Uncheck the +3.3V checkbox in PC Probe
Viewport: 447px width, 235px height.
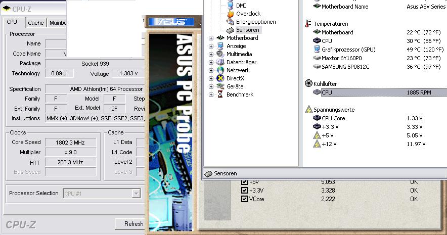point(244,191)
